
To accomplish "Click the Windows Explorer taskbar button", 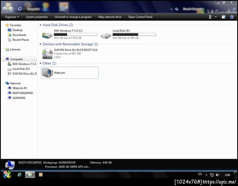I will tap(30, 175).
